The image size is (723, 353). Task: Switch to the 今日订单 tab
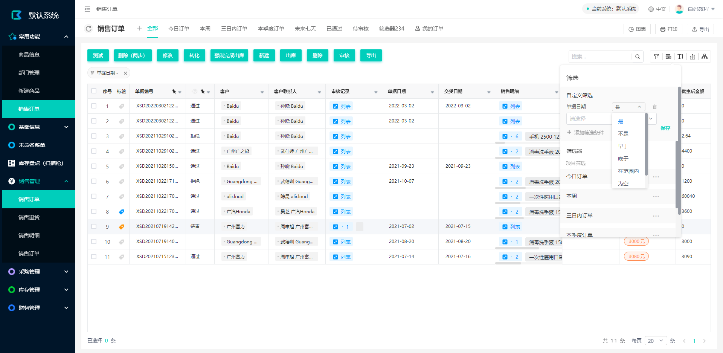coord(178,29)
